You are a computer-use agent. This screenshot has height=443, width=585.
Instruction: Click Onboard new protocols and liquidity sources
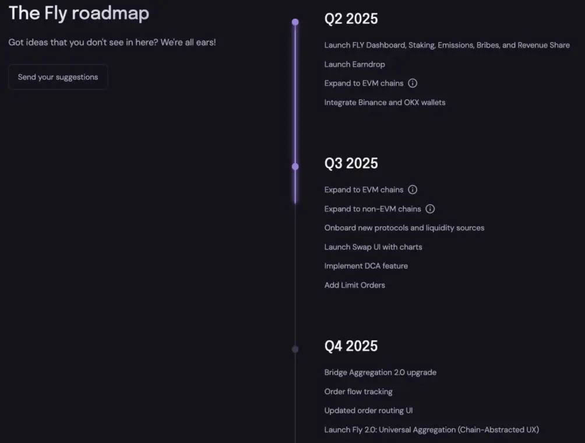pos(404,228)
